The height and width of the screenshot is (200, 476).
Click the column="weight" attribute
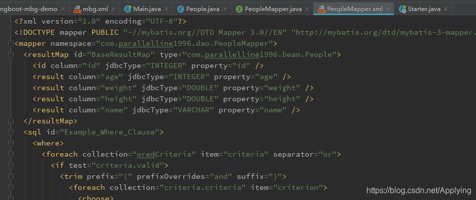coord(103,88)
